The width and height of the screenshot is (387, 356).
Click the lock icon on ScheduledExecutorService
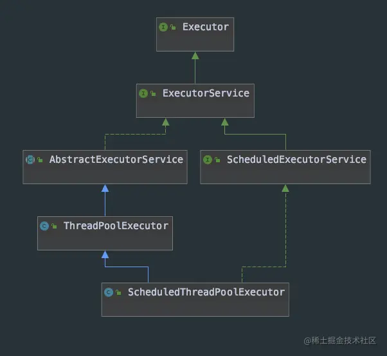217,160
